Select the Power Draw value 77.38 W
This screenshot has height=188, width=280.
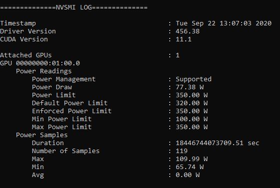tap(190, 87)
